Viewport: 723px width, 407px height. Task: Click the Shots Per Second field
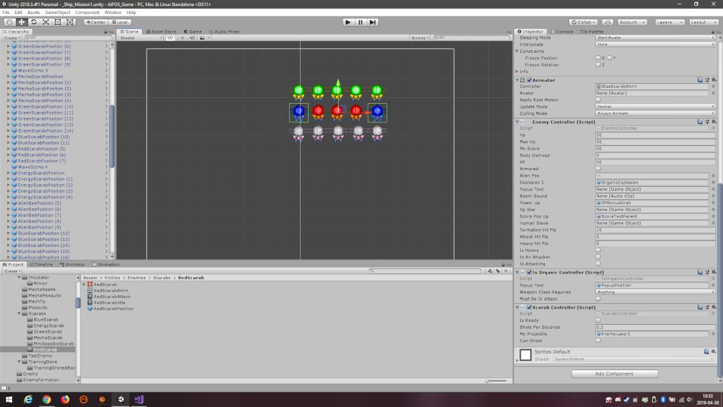tap(655, 327)
